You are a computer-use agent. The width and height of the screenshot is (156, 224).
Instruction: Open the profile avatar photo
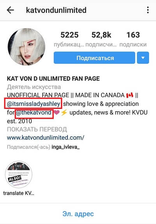tap(27, 47)
